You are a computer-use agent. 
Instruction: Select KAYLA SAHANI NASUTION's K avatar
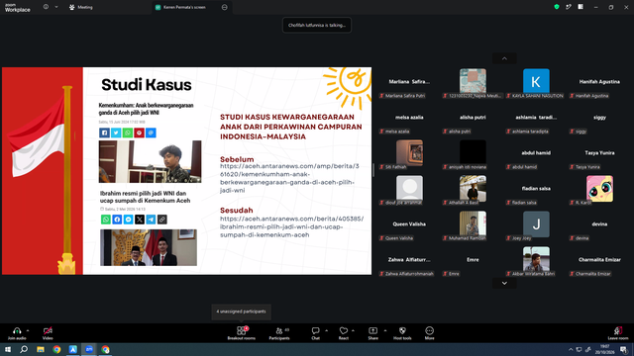(536, 81)
